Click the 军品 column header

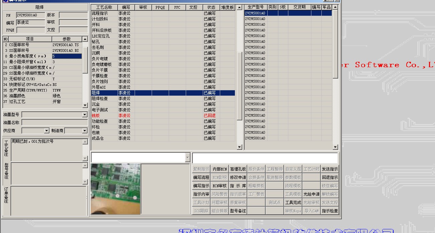[327, 7]
